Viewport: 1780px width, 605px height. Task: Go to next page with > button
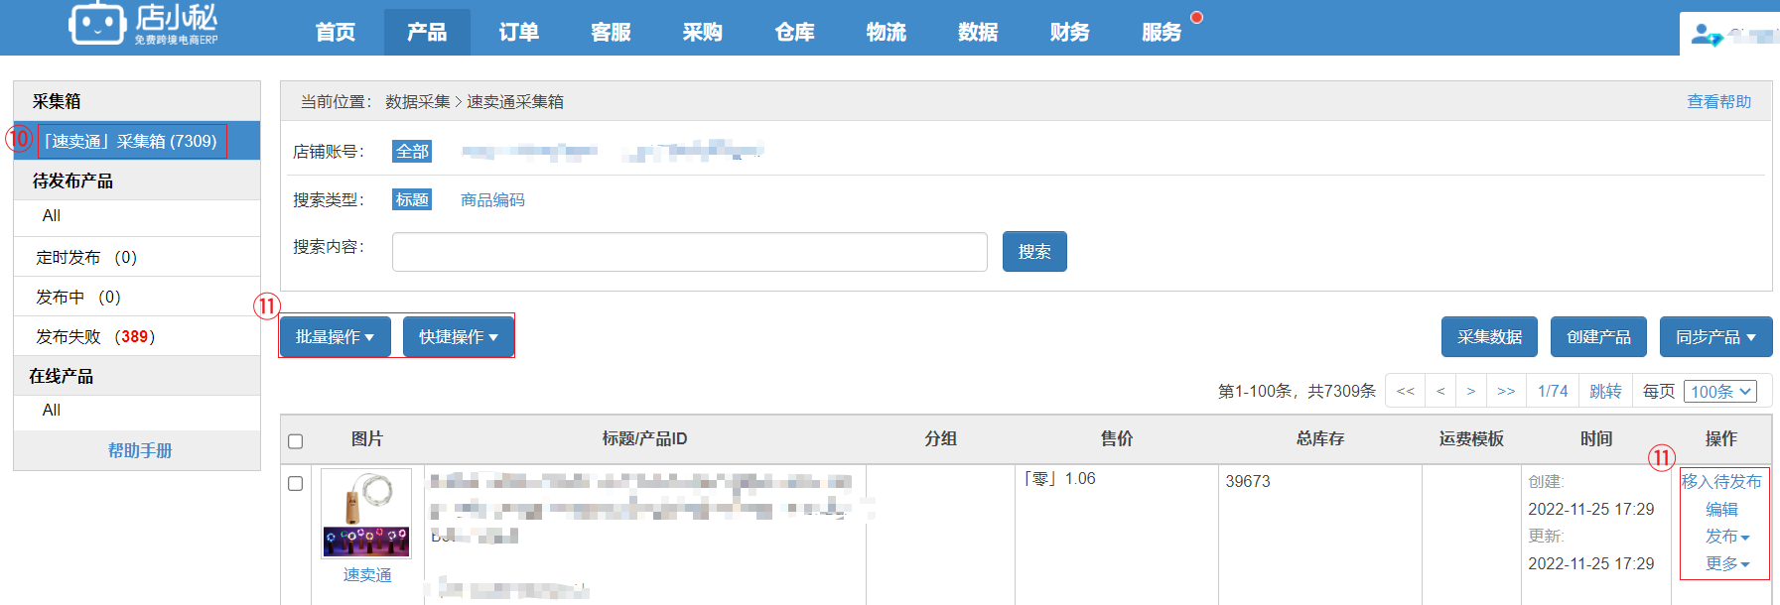(1471, 391)
